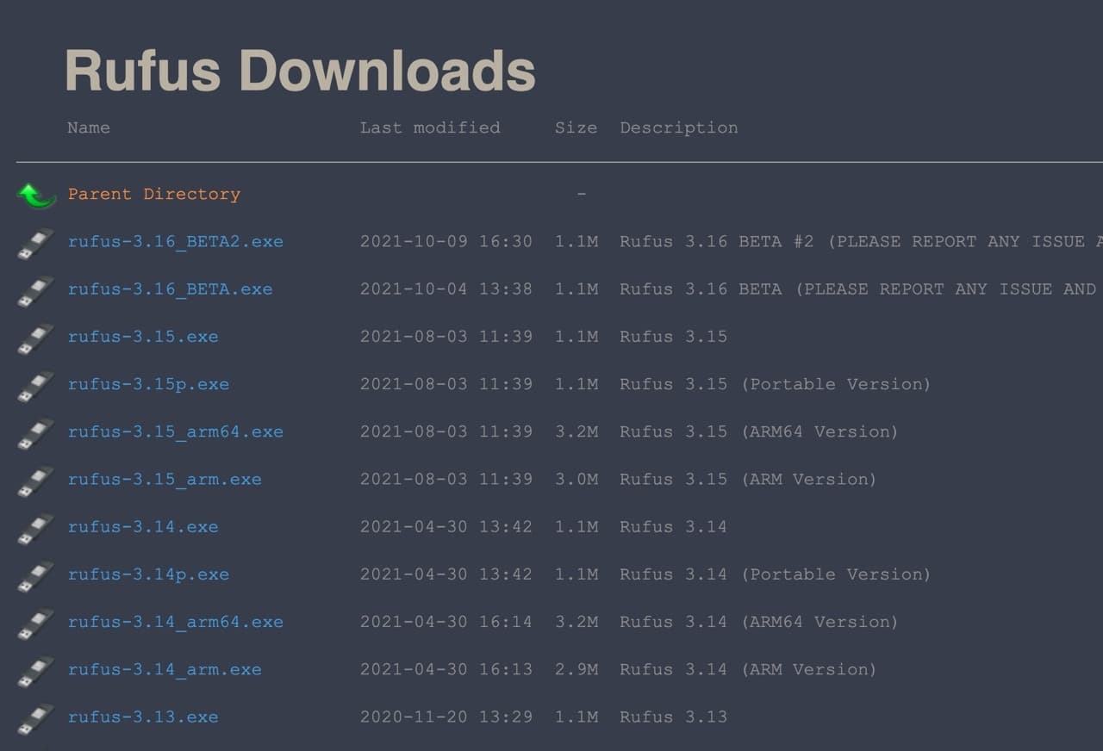Viewport: 1103px width, 751px height.
Task: Download rufus-3.15_arm.exe
Action: (x=165, y=479)
